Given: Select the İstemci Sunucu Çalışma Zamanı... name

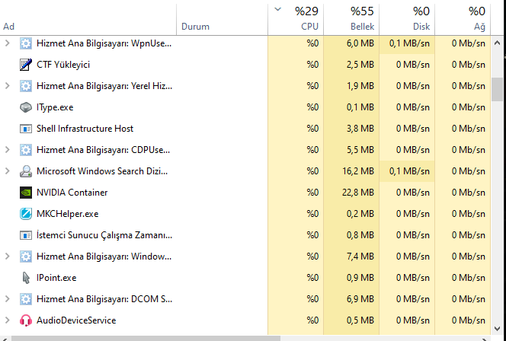Looking at the screenshot, I should 104,235.
